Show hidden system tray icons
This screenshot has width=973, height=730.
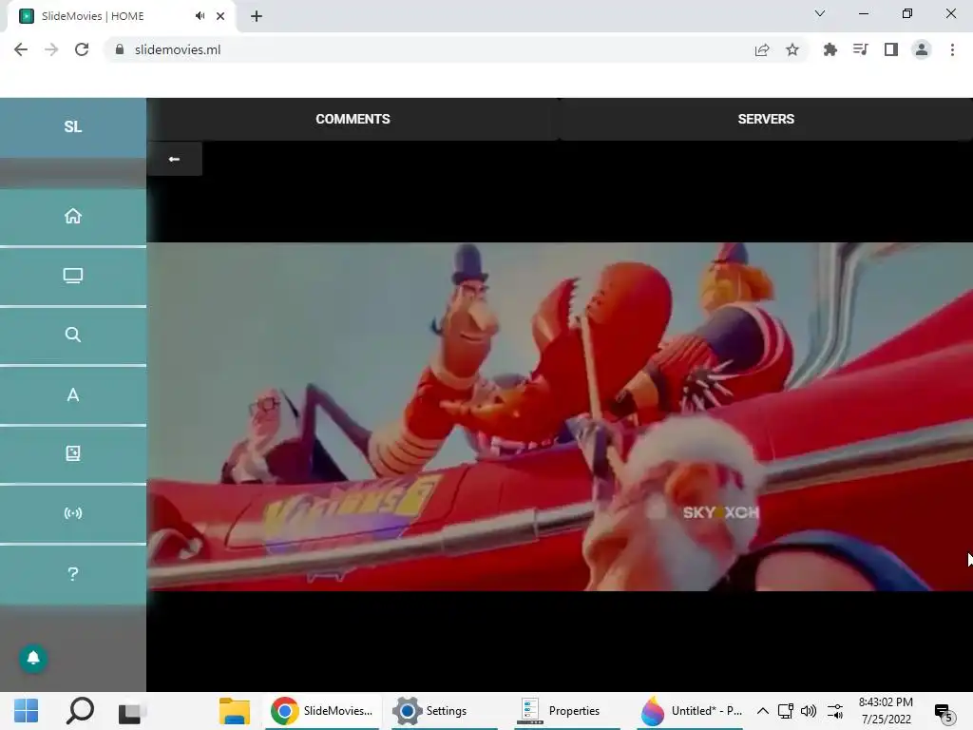763,711
